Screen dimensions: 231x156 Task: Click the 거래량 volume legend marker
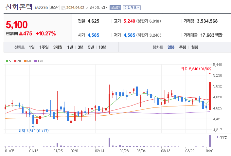[x=218, y=137]
